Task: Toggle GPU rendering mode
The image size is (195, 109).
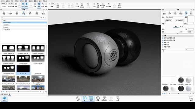Action: click(23, 5)
